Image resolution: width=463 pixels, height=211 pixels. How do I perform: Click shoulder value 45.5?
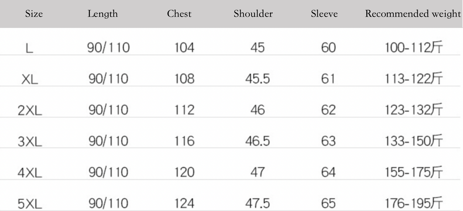pyautogui.click(x=257, y=79)
